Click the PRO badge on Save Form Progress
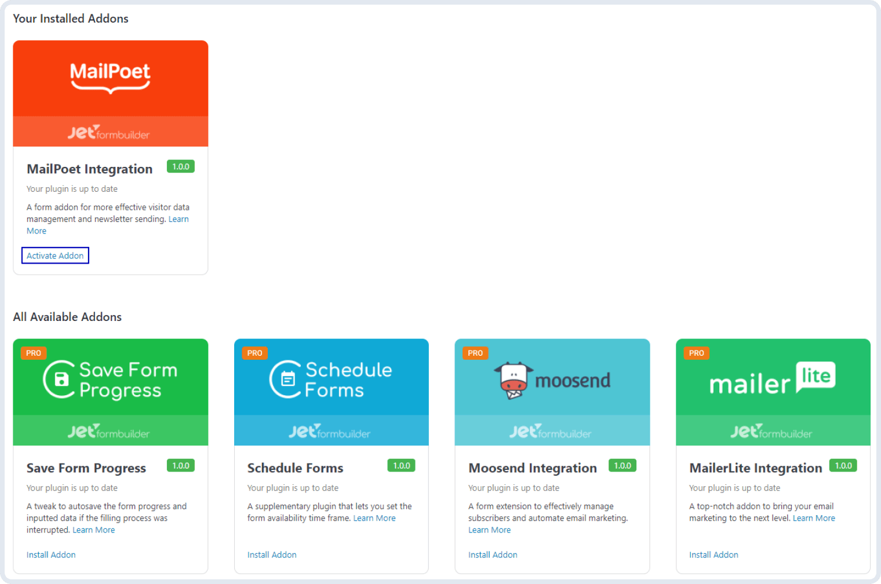 (33, 352)
